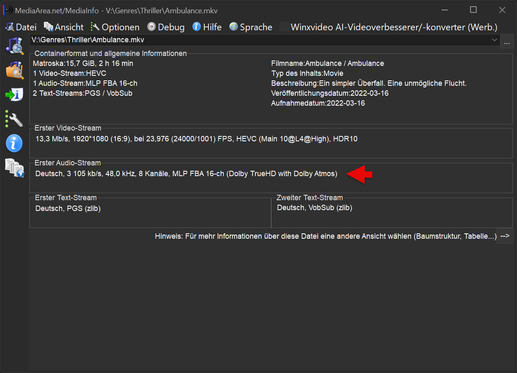Viewport: 517px width, 373px height.
Task: Click 'Typ des Inhalts:Movie' text
Action: 307,73
